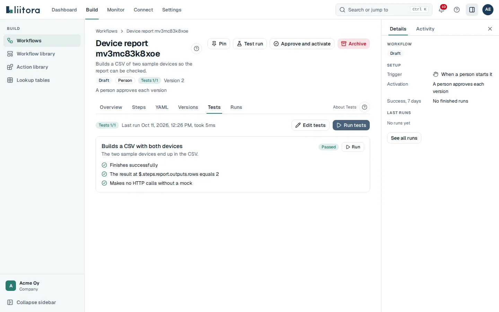Open Action library in sidebar
This screenshot has height=312, width=499.
click(x=42, y=67)
